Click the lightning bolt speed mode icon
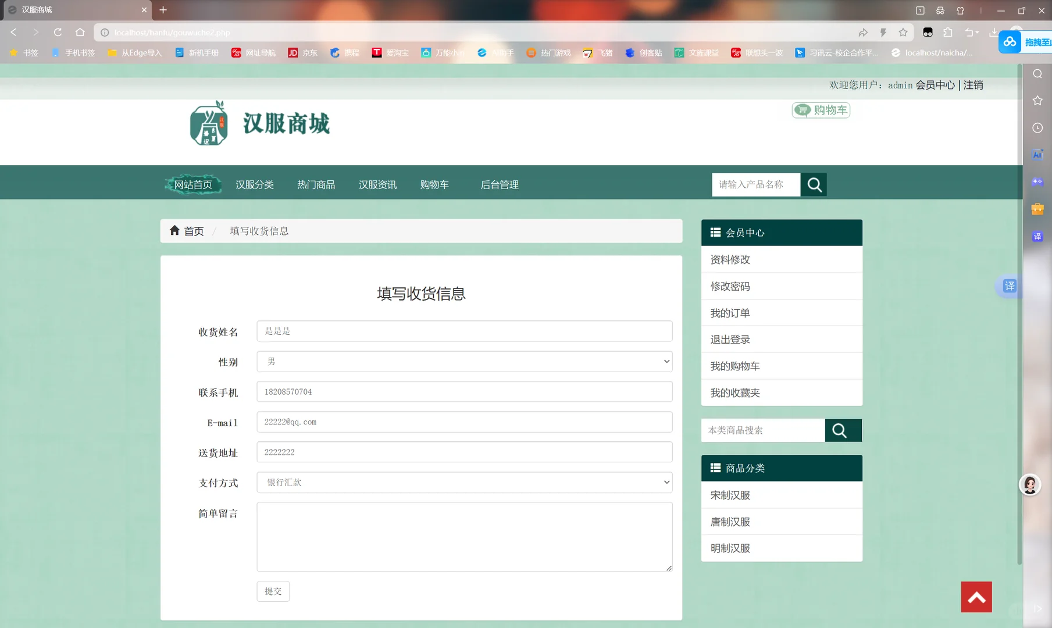 (883, 33)
